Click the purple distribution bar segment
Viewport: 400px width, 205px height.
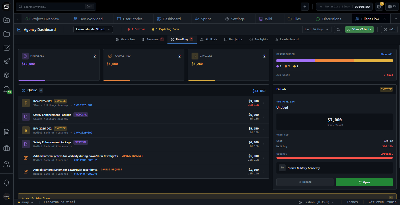click(x=296, y=61)
